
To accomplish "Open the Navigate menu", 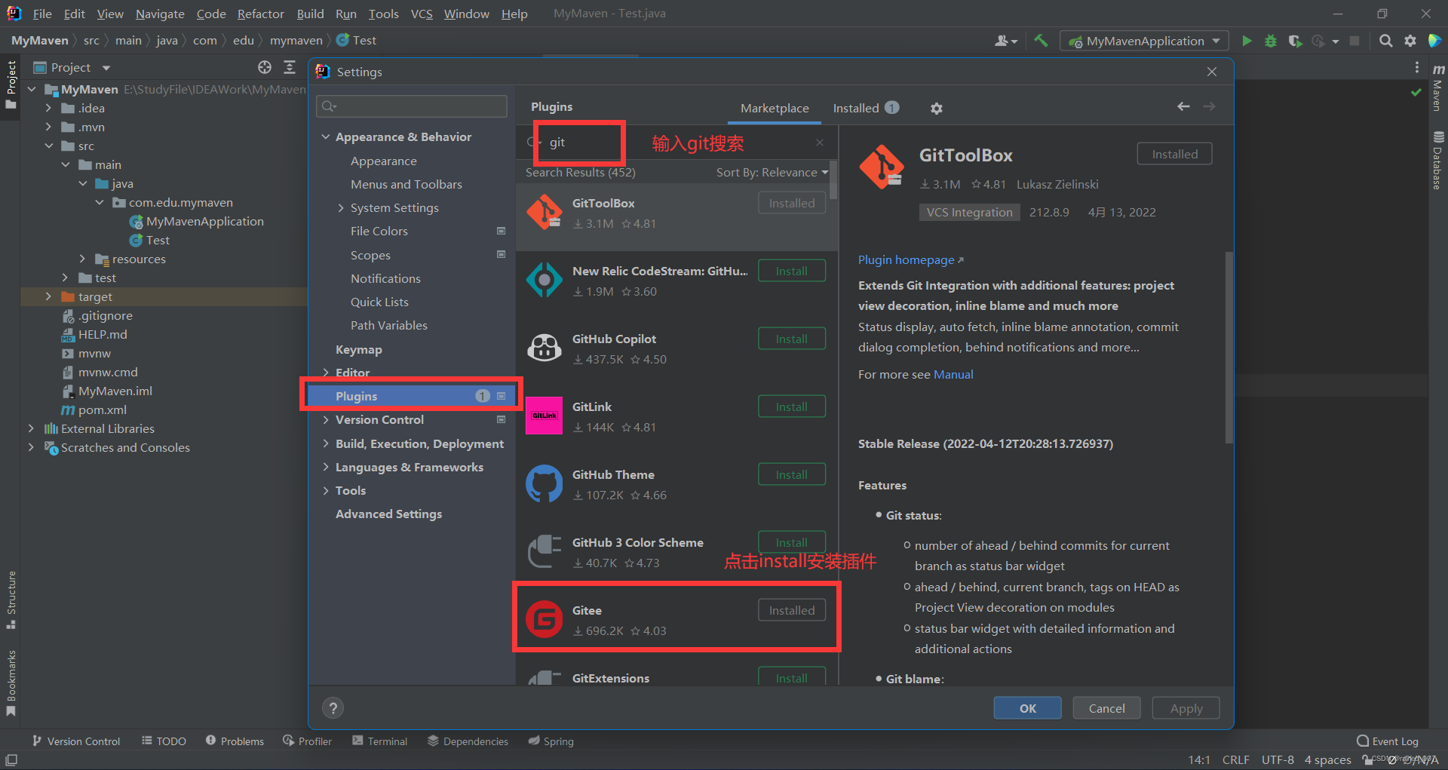I will coord(160,14).
